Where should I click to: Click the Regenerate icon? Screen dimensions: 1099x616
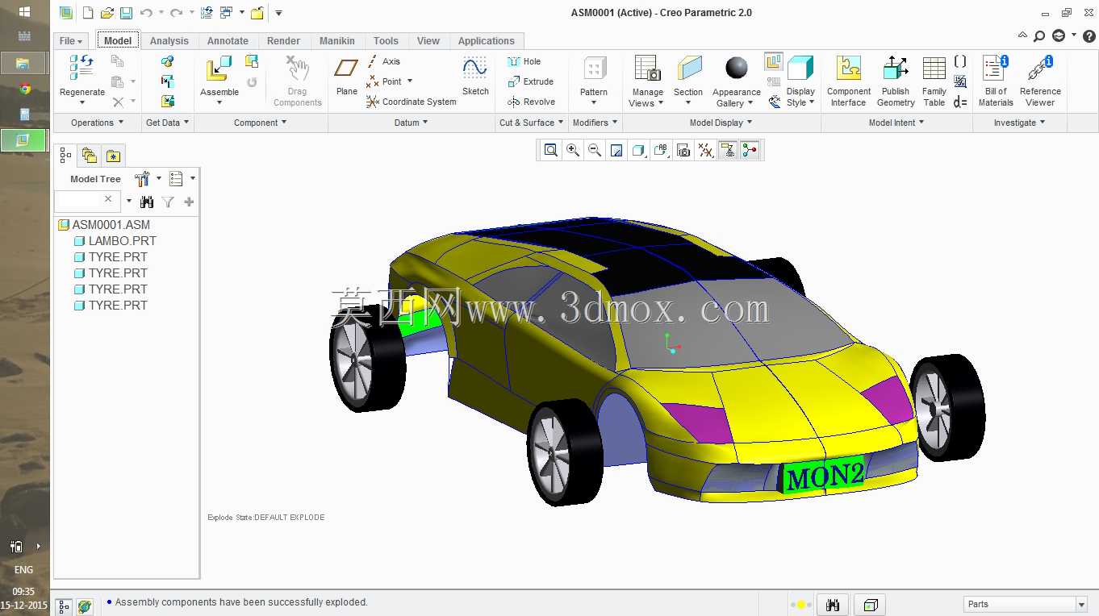pyautogui.click(x=81, y=69)
